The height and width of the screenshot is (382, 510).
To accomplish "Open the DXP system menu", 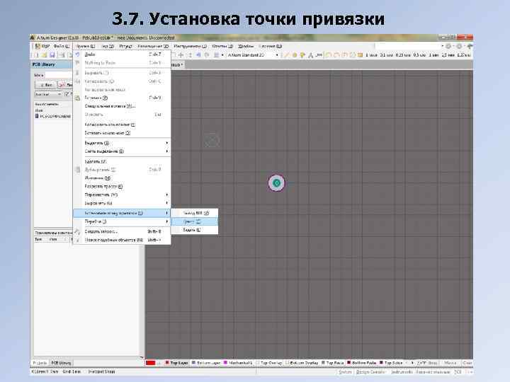I will coord(42,47).
